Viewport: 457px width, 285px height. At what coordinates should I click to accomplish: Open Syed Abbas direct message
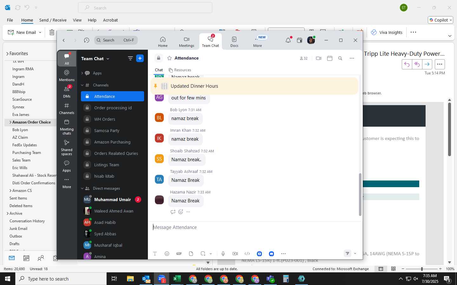(x=112, y=234)
